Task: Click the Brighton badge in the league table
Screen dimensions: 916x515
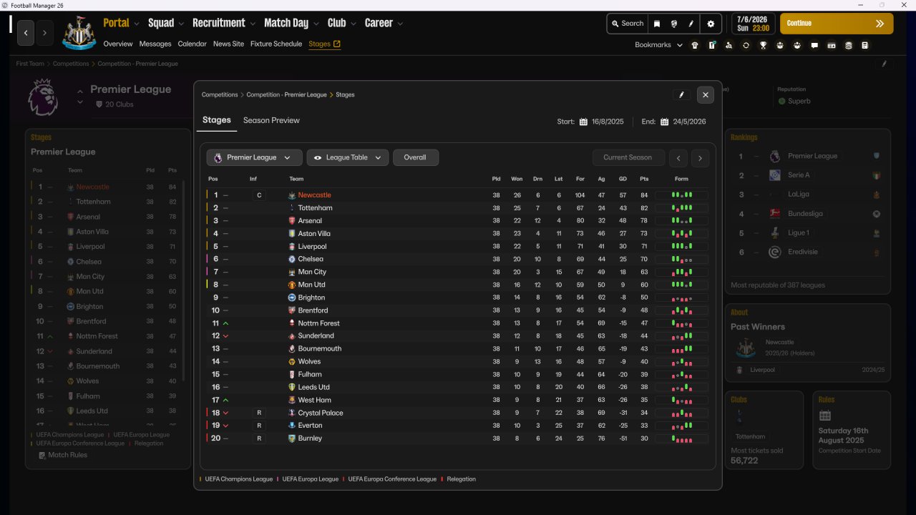Action: click(x=292, y=298)
